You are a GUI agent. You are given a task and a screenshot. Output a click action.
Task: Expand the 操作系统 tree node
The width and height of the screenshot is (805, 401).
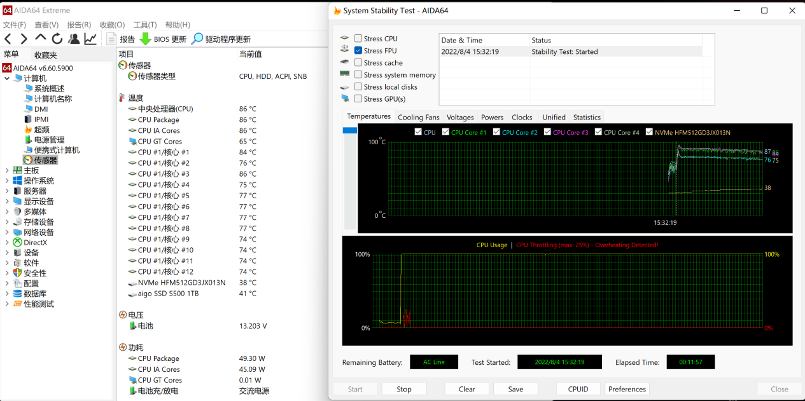point(7,180)
